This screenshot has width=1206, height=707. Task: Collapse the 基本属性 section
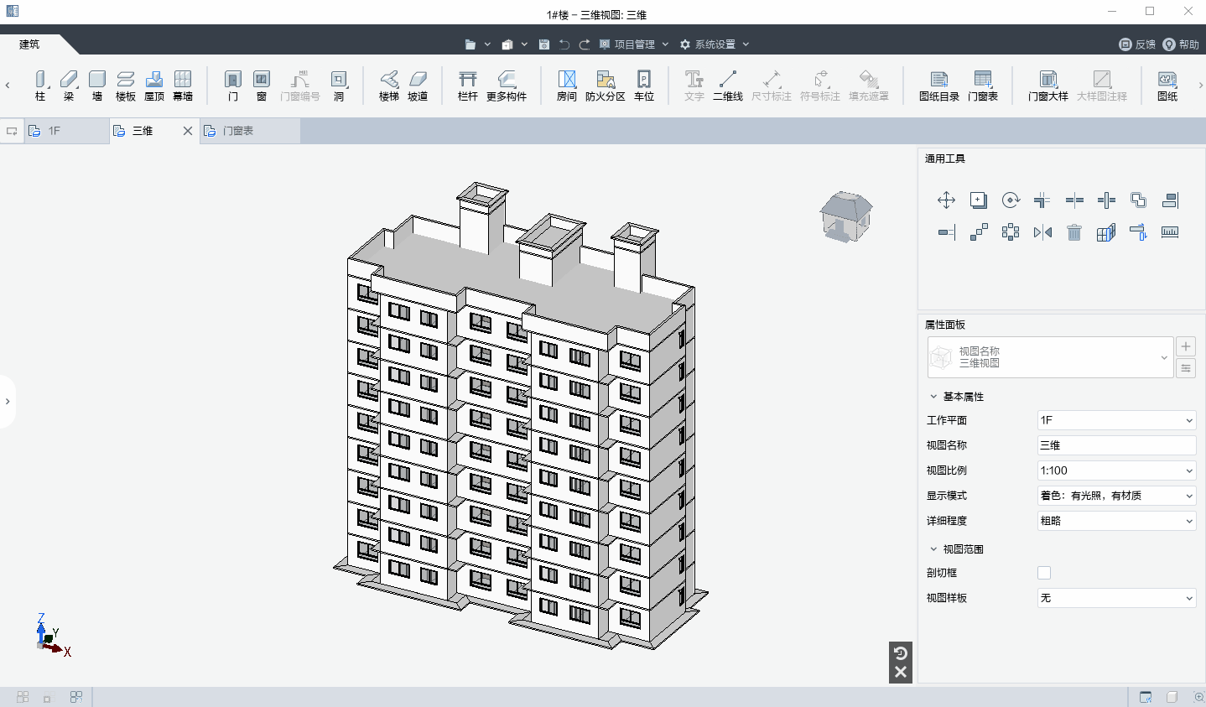pyautogui.click(x=933, y=397)
